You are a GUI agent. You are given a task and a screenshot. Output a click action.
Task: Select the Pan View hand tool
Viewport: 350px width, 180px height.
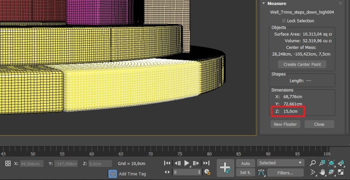click(x=322, y=172)
